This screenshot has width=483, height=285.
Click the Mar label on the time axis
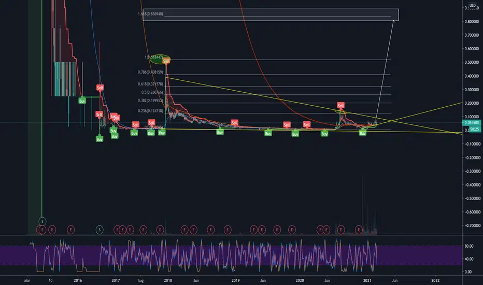(x=27, y=280)
